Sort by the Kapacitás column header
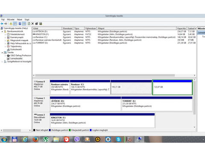Screen dimensions: 205x154 click(182, 28)
